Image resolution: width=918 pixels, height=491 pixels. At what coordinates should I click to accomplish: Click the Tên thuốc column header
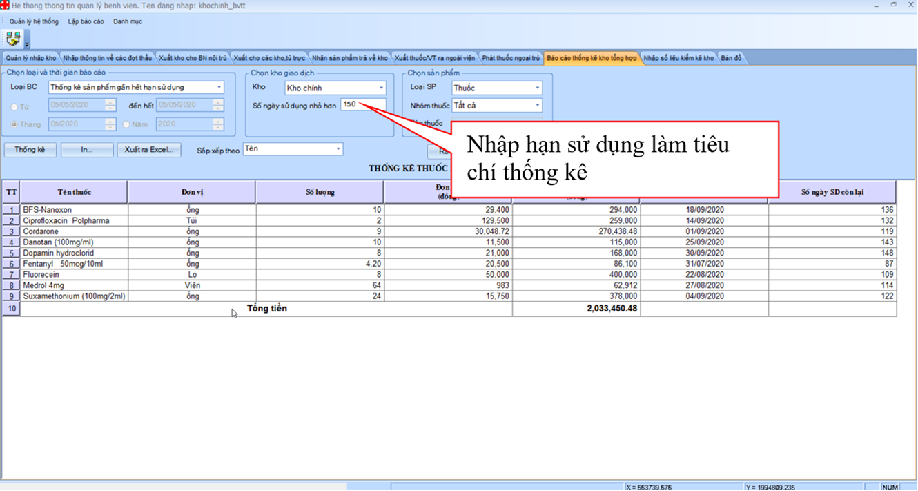(x=74, y=192)
